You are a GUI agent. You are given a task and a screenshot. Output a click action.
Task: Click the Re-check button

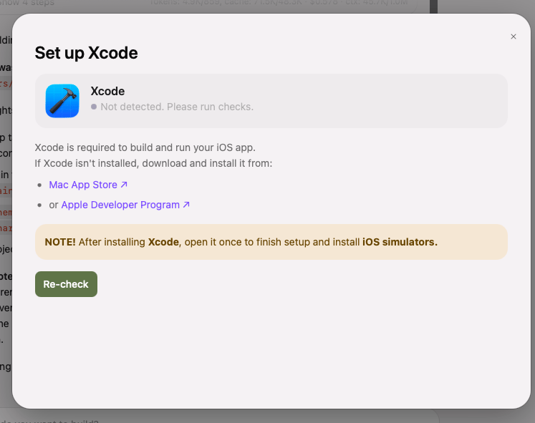coord(66,284)
